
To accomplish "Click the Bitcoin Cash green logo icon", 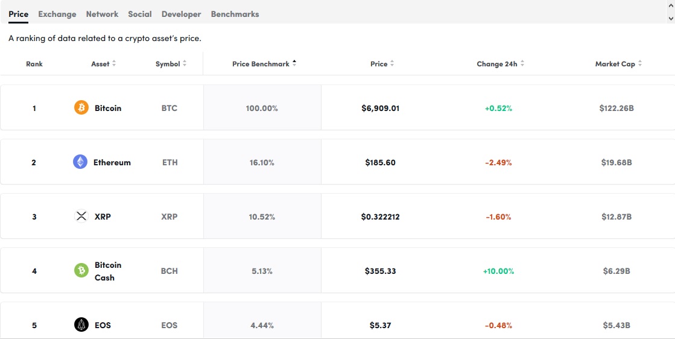I will [81, 270].
